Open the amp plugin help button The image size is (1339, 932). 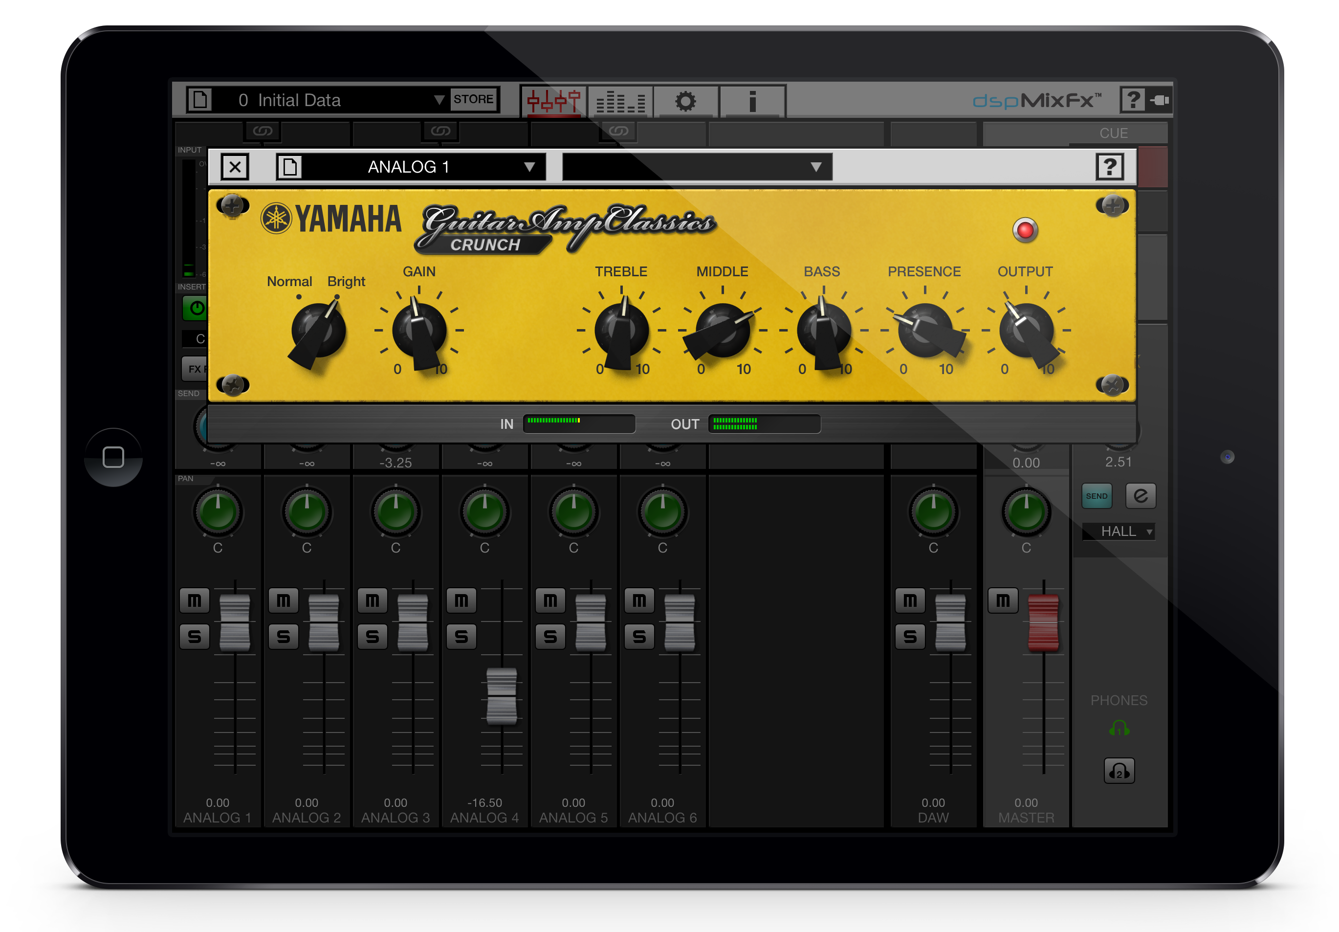(x=1110, y=167)
